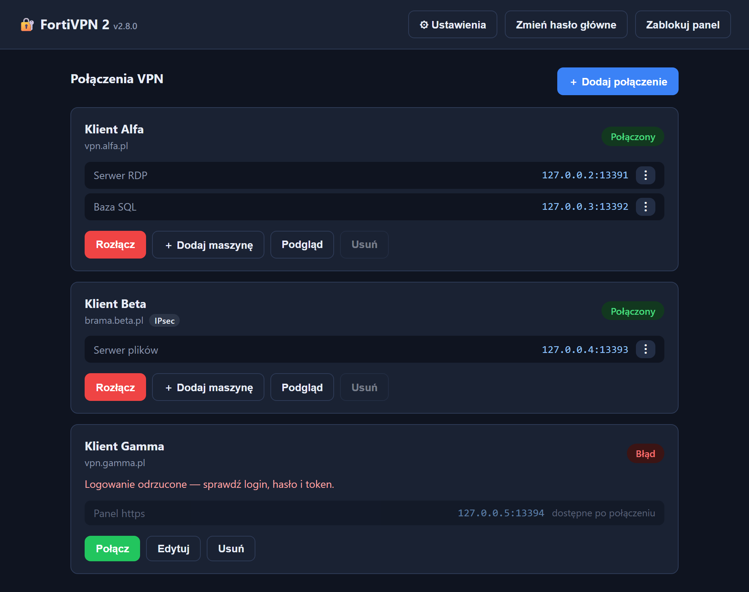Click the FortiVPN padlock logo icon

27,25
